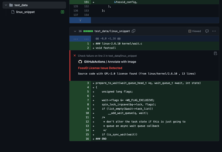Click the @@ -0,0 +1,16 @@ hunk header

tap(108, 39)
